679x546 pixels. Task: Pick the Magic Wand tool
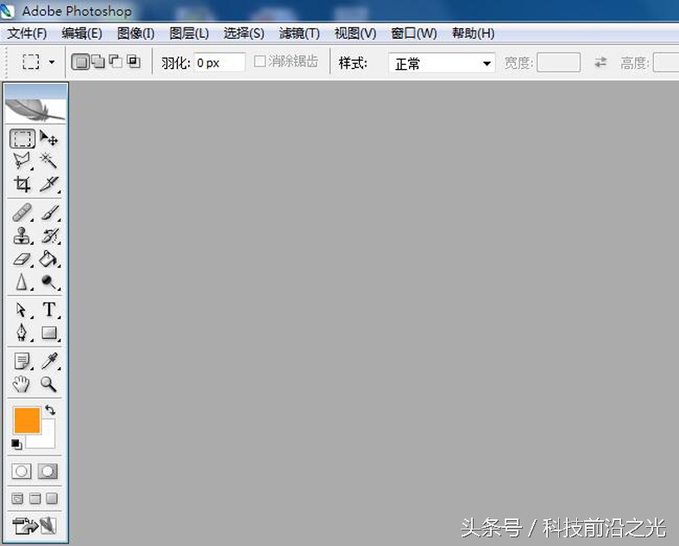point(48,160)
